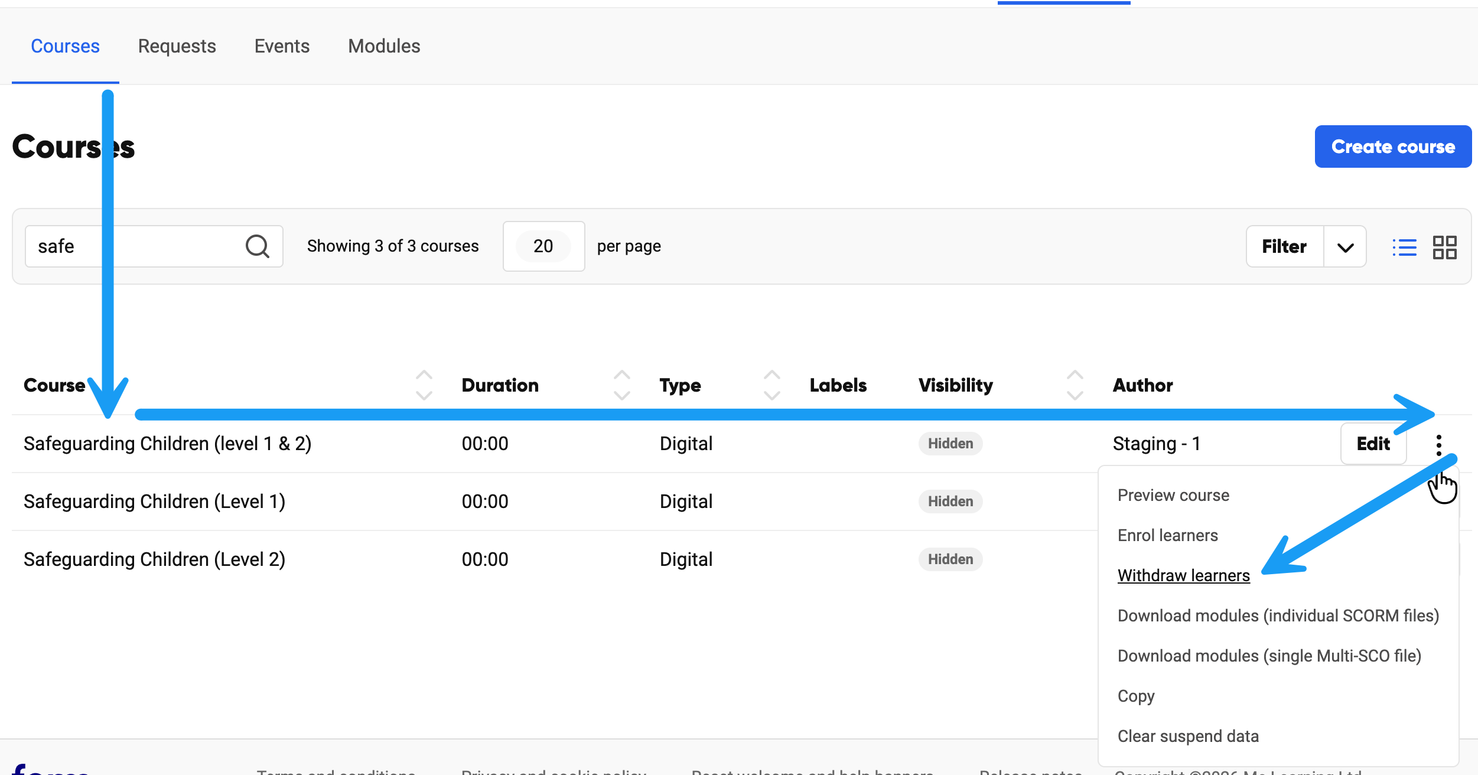The image size is (1478, 775).
Task: Change the 20 per page selector
Action: [x=543, y=246]
